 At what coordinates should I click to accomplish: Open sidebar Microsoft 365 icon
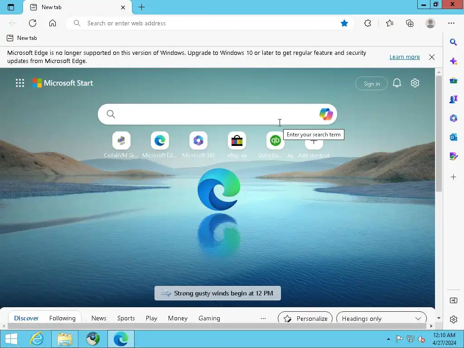(453, 118)
